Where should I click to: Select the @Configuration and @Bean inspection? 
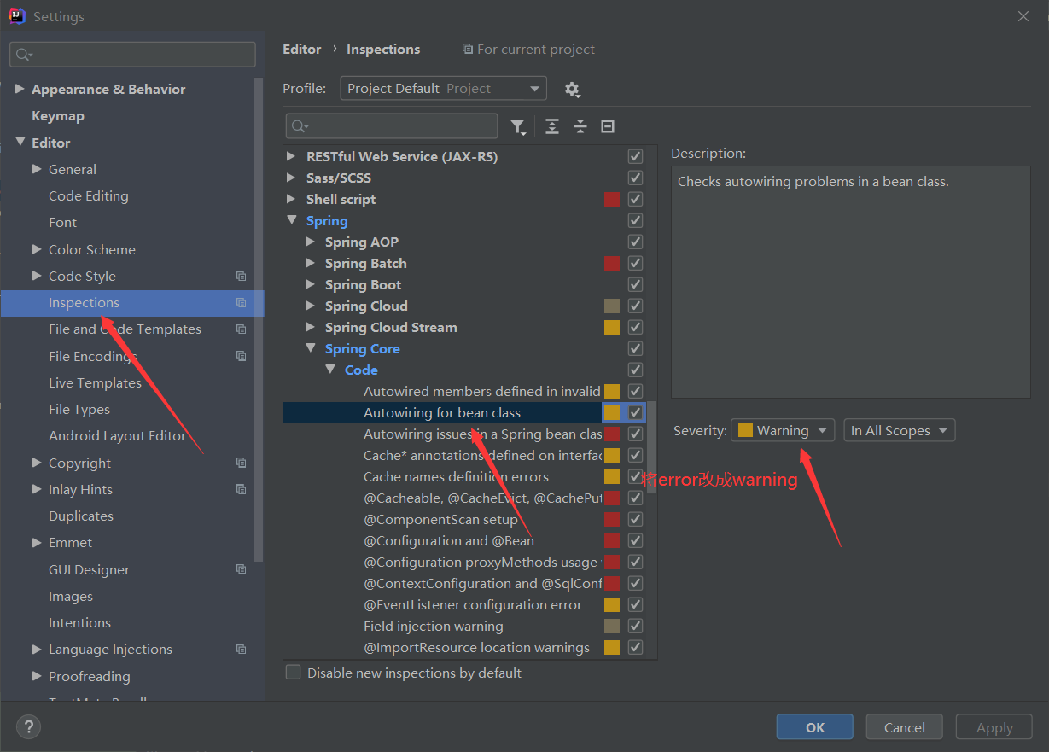449,540
